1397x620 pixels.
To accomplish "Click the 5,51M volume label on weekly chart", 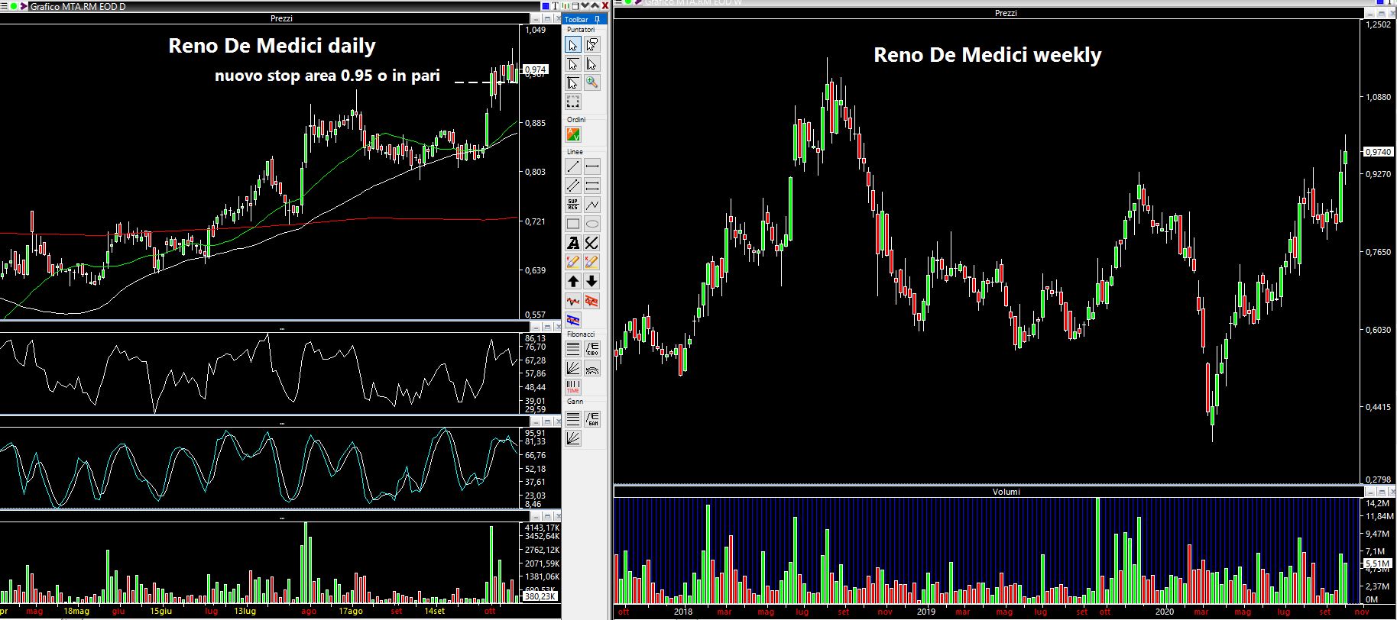I will [x=1377, y=563].
